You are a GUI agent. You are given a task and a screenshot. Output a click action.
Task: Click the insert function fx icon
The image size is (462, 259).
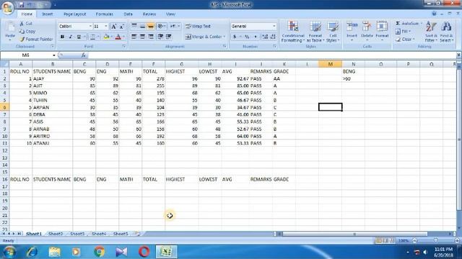coord(84,55)
